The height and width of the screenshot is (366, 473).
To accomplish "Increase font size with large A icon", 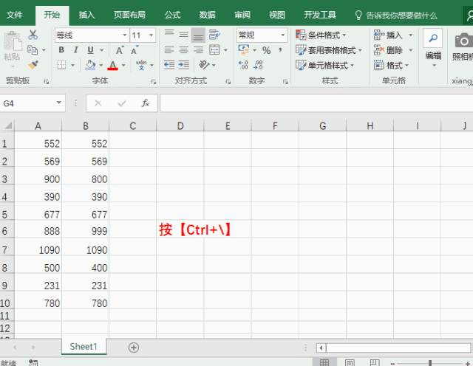I will coord(120,50).
